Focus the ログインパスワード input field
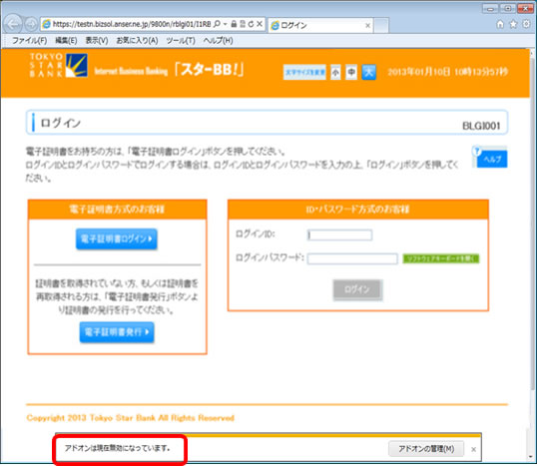537x466 pixels. [x=352, y=258]
